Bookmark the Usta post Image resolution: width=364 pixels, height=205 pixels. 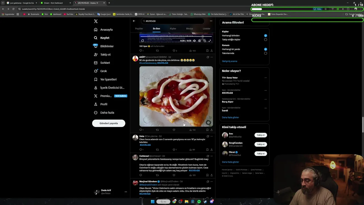point(207,149)
